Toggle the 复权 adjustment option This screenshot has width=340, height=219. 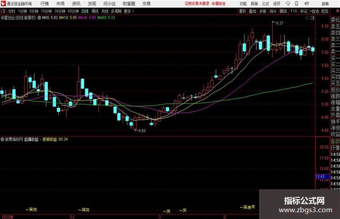click(x=242, y=11)
